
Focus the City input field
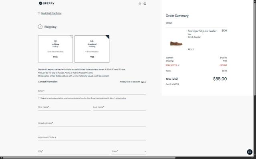[73, 151]
